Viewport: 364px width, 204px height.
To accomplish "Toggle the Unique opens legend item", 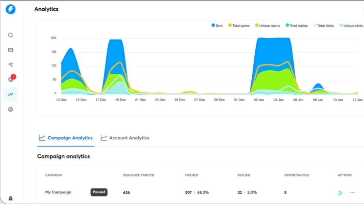I will 267,26.
